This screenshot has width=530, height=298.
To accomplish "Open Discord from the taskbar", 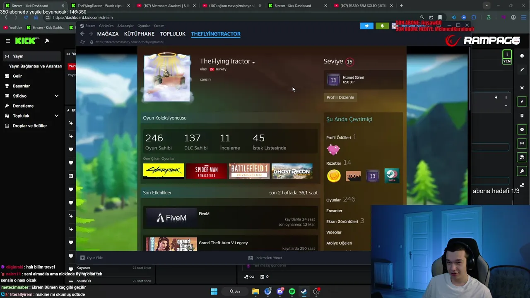I will [280, 291].
